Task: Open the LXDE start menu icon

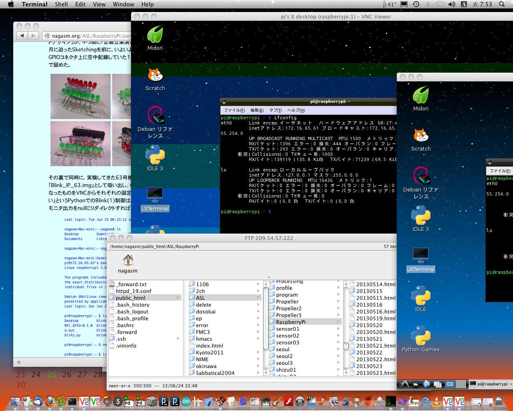Action: click(x=404, y=384)
